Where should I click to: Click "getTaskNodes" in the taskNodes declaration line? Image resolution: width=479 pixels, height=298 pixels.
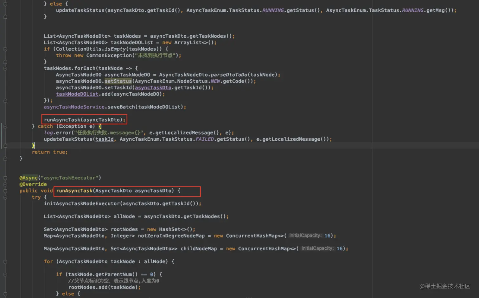point(208,36)
